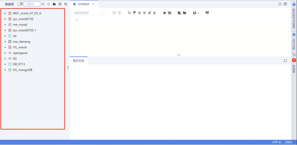Run the SQL with the play icon
This screenshot has width=297, height=145.
click(x=114, y=13)
